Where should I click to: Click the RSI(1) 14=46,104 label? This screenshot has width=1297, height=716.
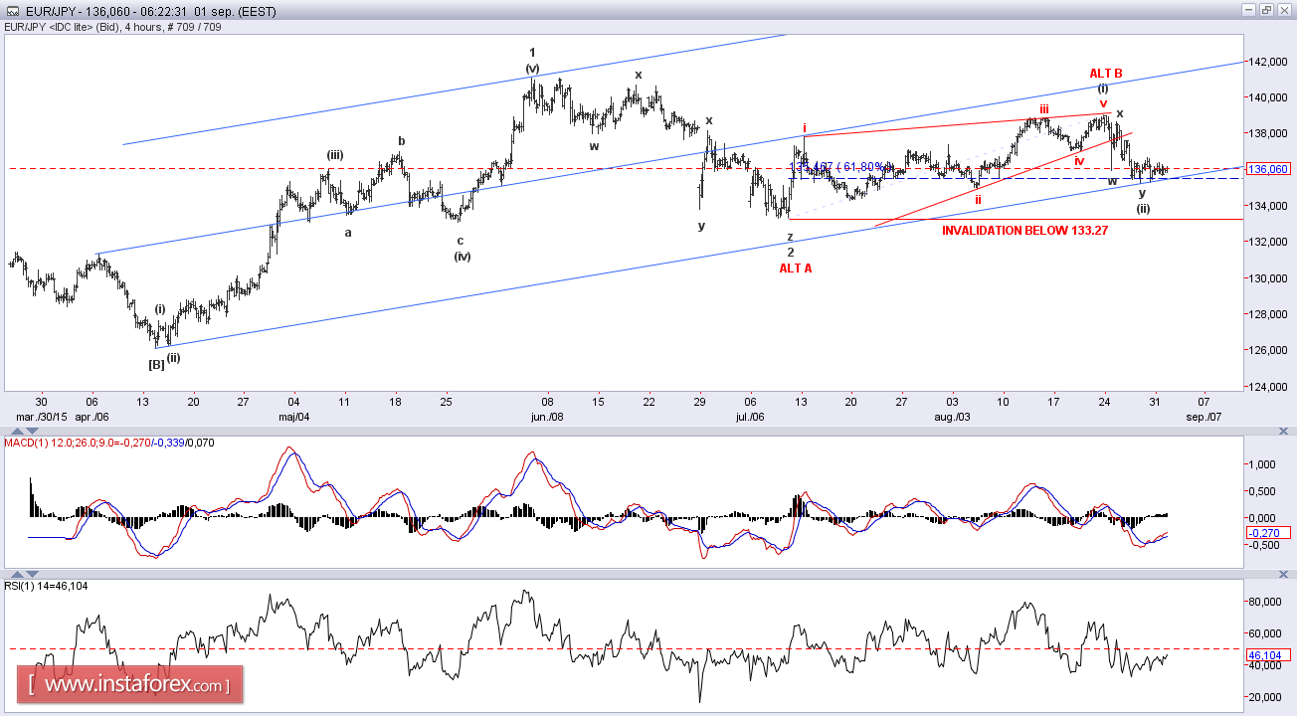point(44,584)
